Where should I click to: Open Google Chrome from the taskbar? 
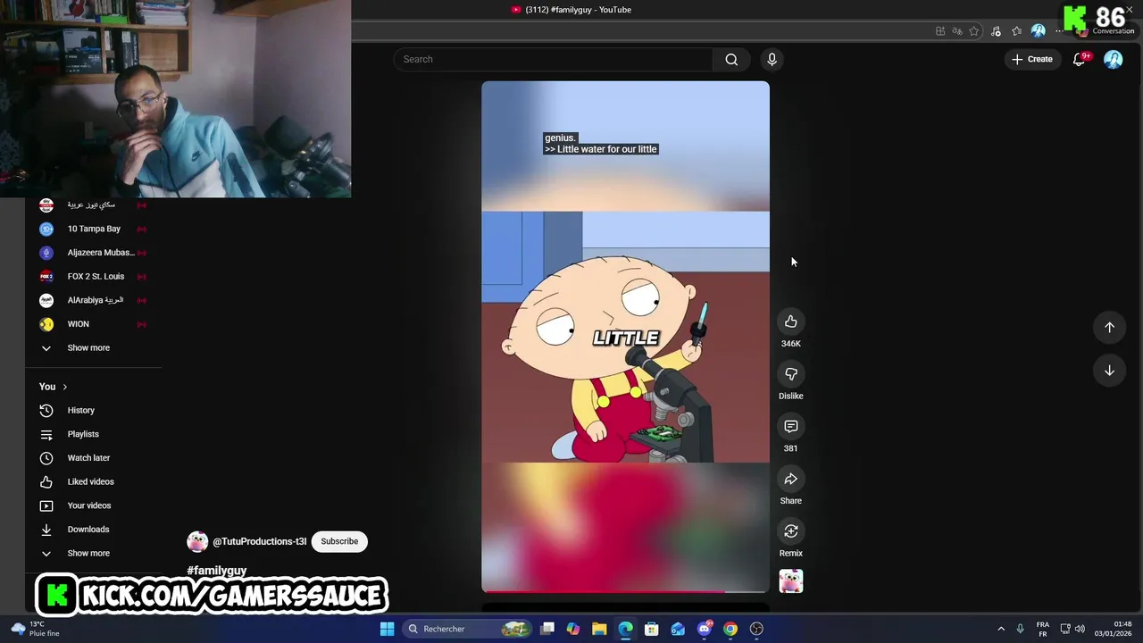click(730, 629)
